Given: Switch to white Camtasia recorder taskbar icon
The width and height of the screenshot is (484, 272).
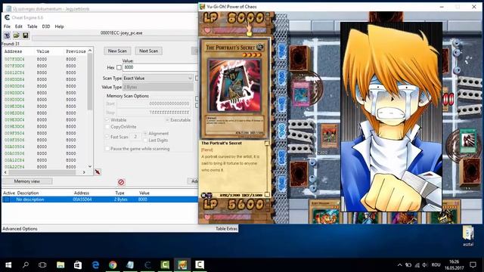Looking at the screenshot, I should pyautogui.click(x=200, y=265).
